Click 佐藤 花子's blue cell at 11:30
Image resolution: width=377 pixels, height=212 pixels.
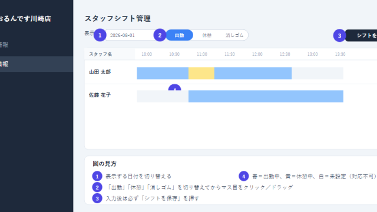[227, 97]
